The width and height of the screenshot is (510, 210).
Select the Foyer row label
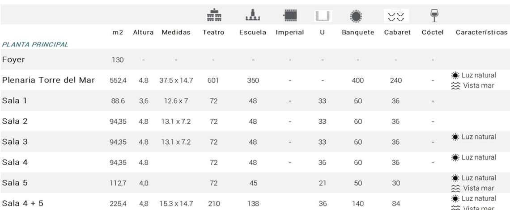(x=13, y=60)
